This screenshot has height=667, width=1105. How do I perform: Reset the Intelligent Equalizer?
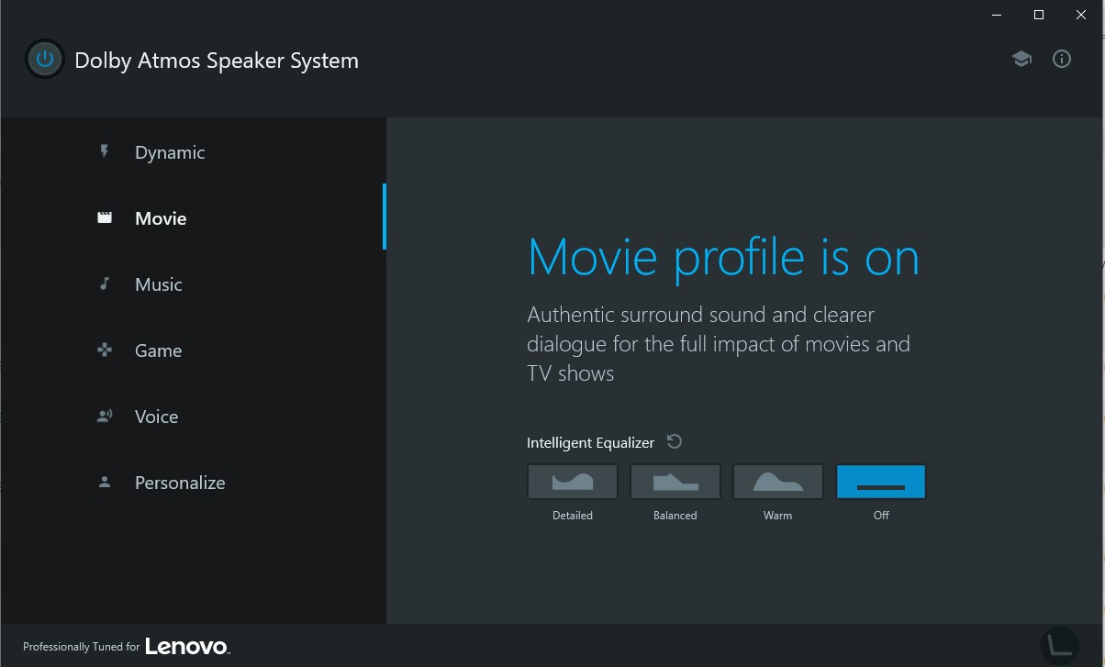point(675,442)
